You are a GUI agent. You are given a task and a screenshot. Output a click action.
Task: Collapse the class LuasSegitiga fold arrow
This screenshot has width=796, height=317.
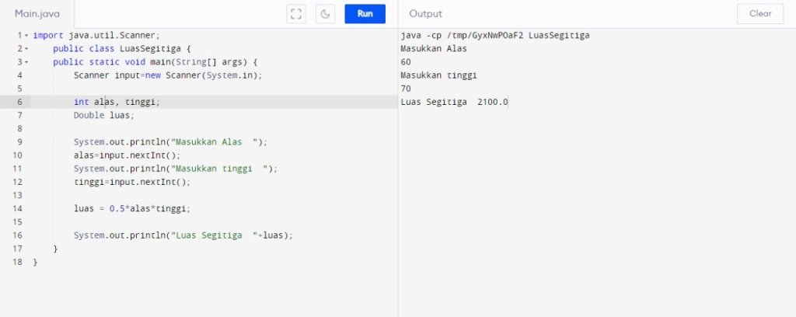tap(26, 48)
